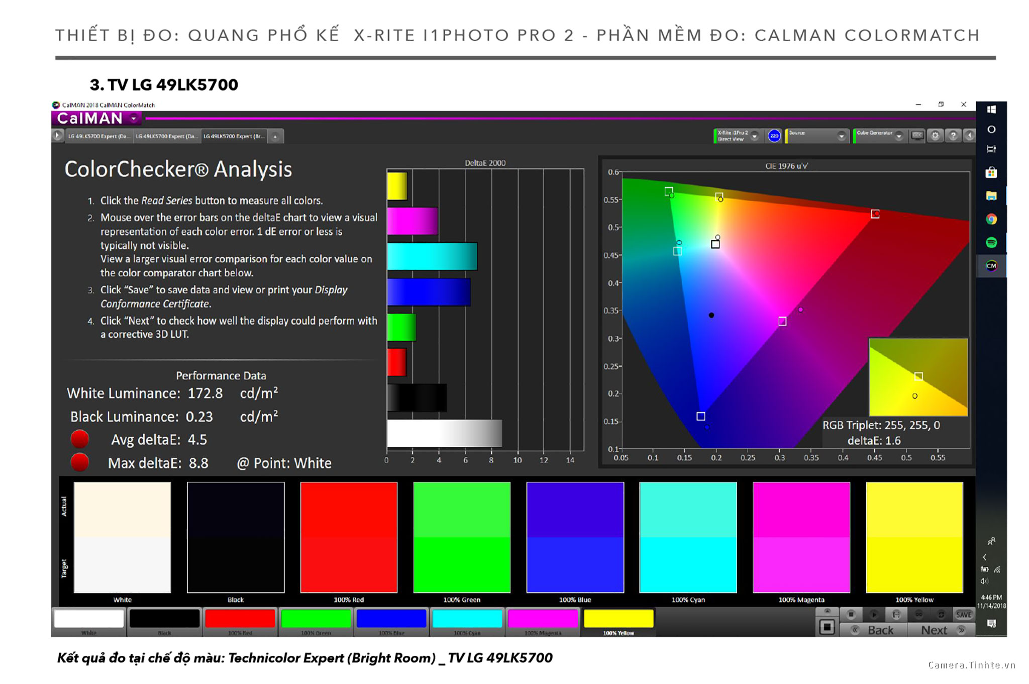This screenshot has width=1029, height=684.
Task: Click the white point square on CIE chart
Action: [x=715, y=244]
